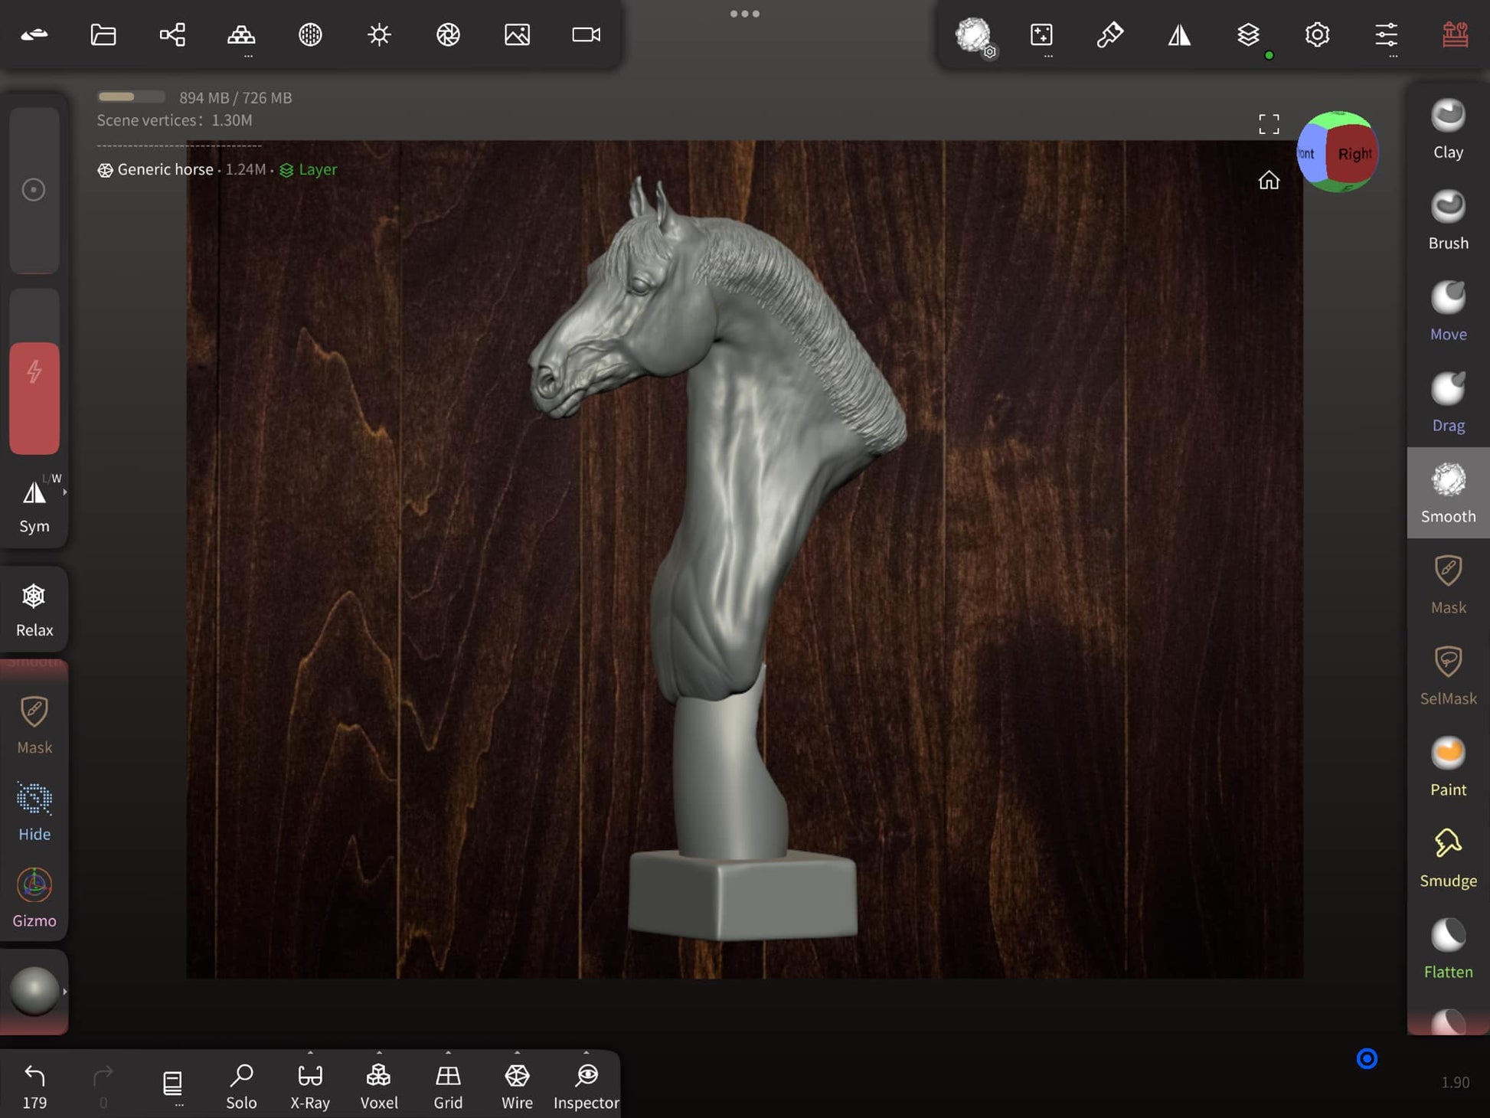Open the scene tree menu
This screenshot has width=1490, height=1118.
(172, 35)
